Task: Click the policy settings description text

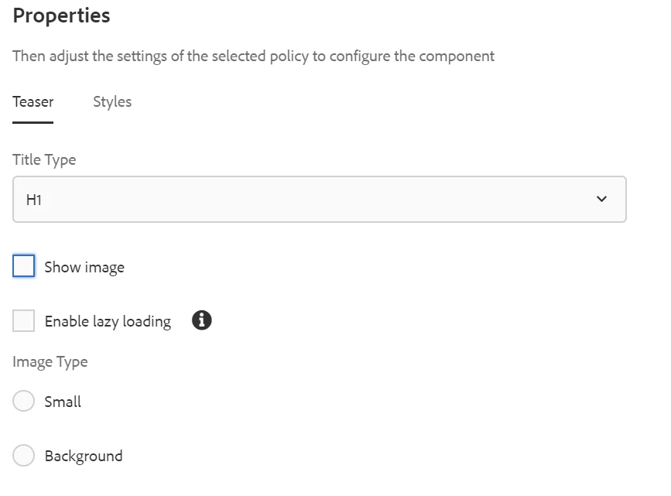Action: click(253, 56)
